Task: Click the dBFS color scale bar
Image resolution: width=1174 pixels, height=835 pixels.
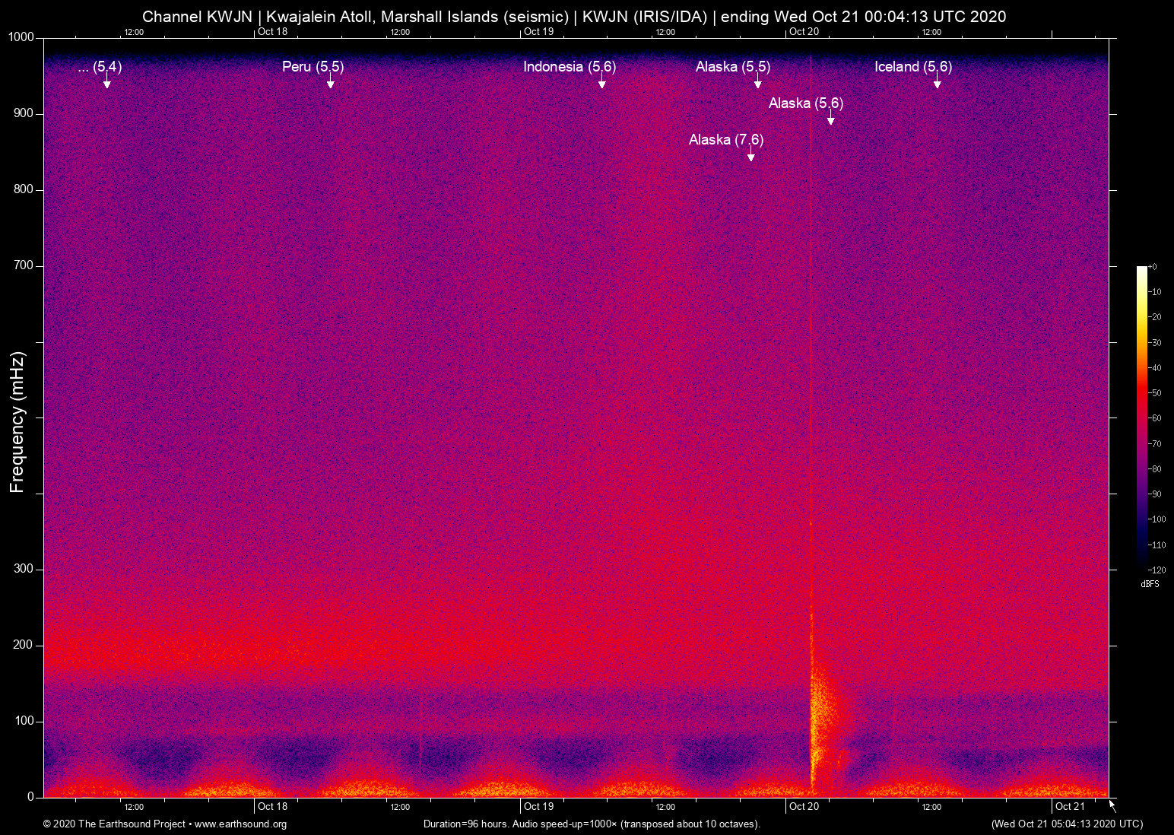Action: [x=1141, y=418]
